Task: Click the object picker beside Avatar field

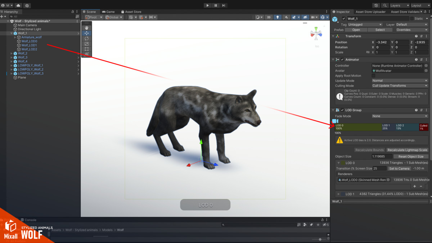Action: coord(426,71)
